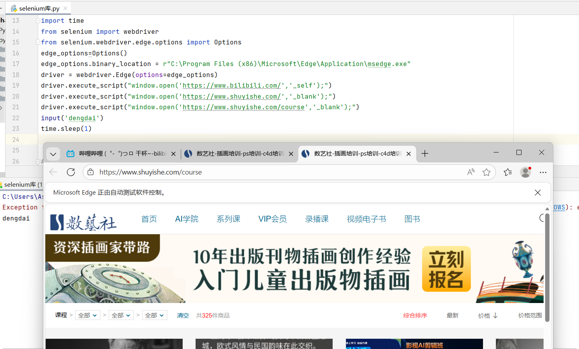579x349 pixels.
Task: Open the Edge profile avatar
Action: [525, 172]
